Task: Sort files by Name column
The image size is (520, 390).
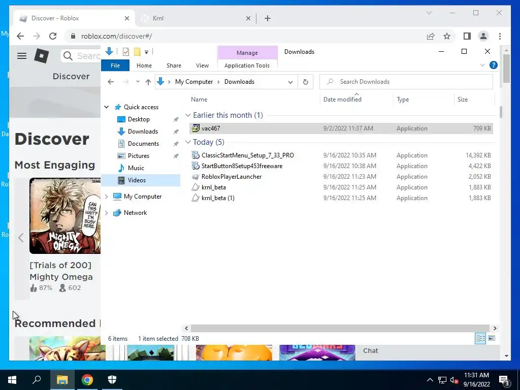Action: point(199,100)
